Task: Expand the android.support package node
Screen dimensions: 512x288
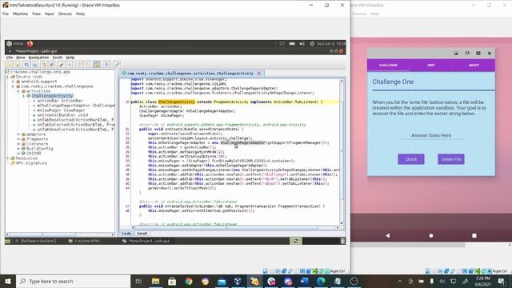Action: click(13, 82)
